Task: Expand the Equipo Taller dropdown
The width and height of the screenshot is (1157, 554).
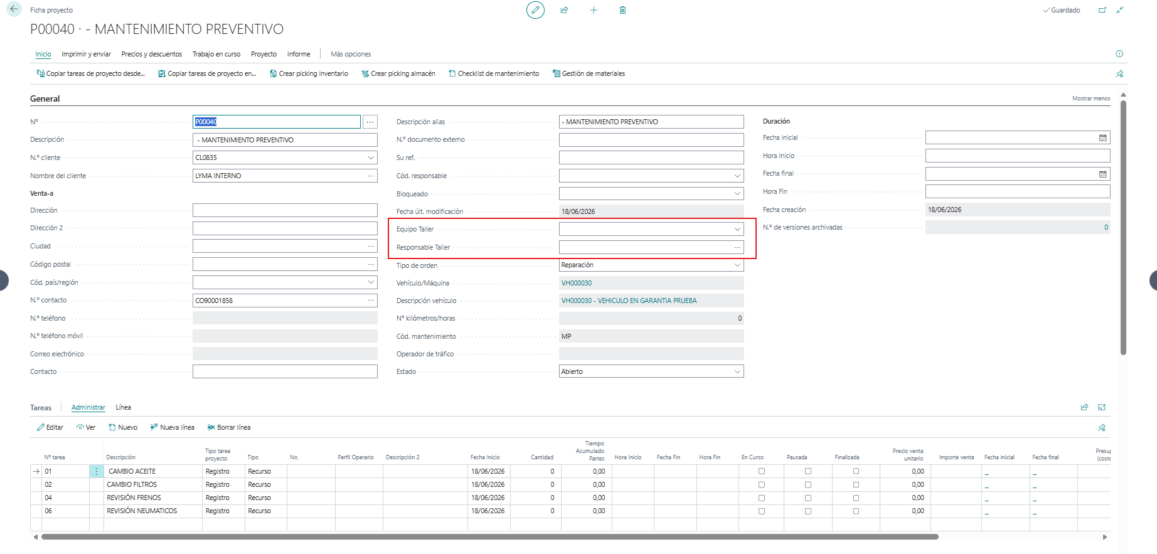Action: click(x=738, y=230)
